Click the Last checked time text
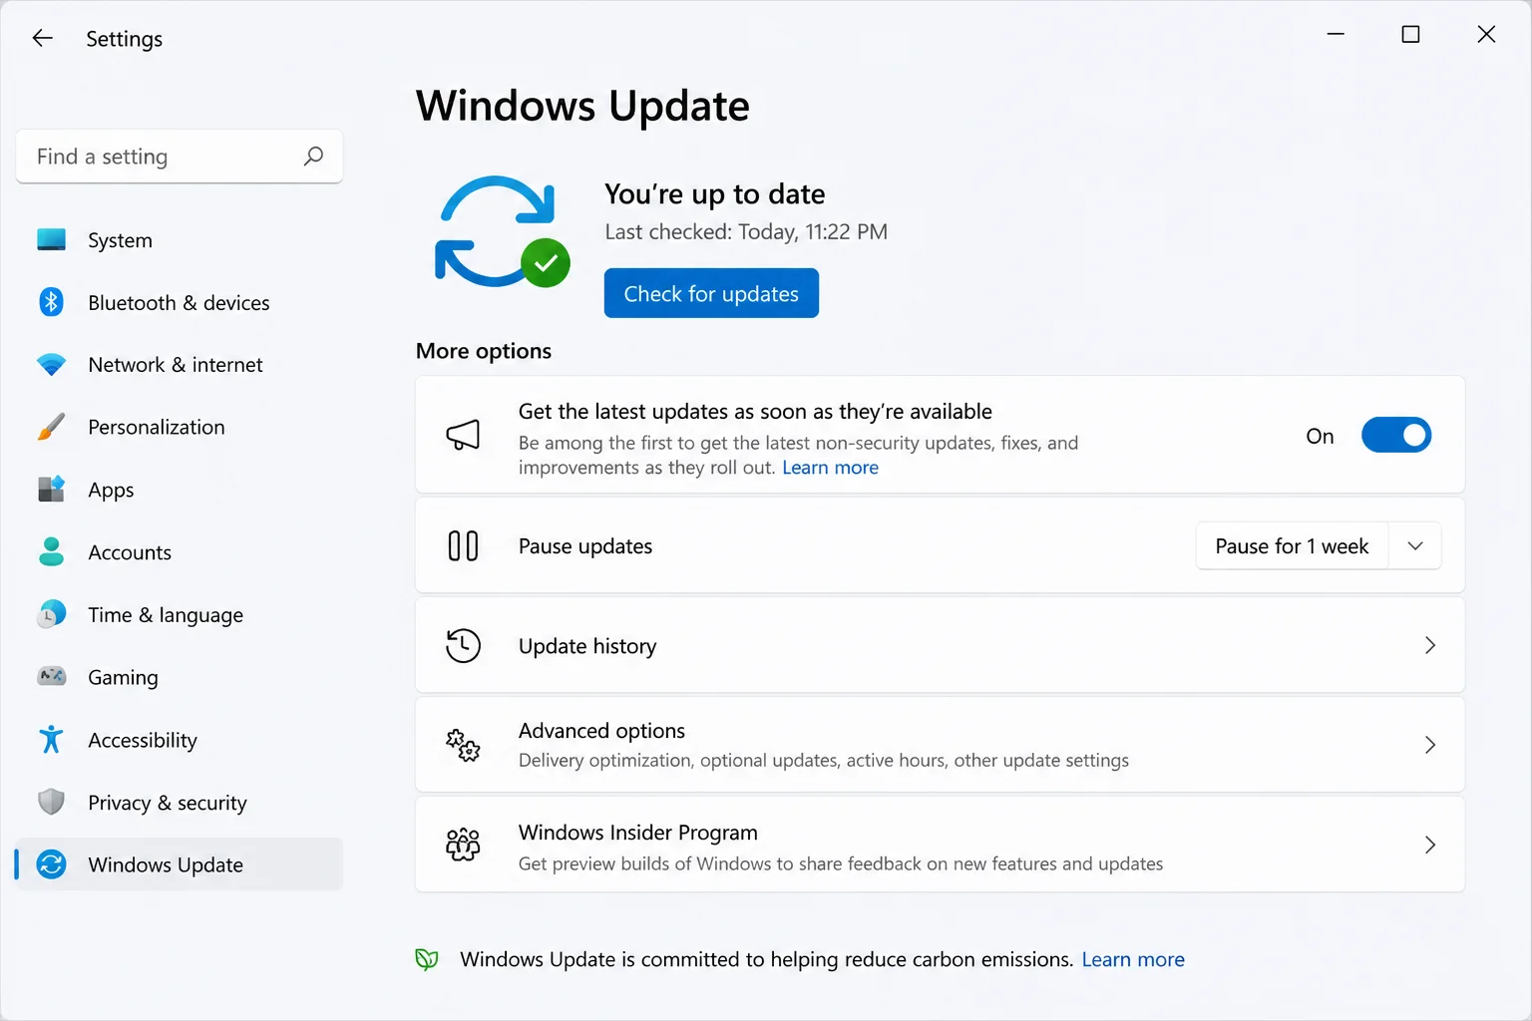 pyautogui.click(x=746, y=231)
